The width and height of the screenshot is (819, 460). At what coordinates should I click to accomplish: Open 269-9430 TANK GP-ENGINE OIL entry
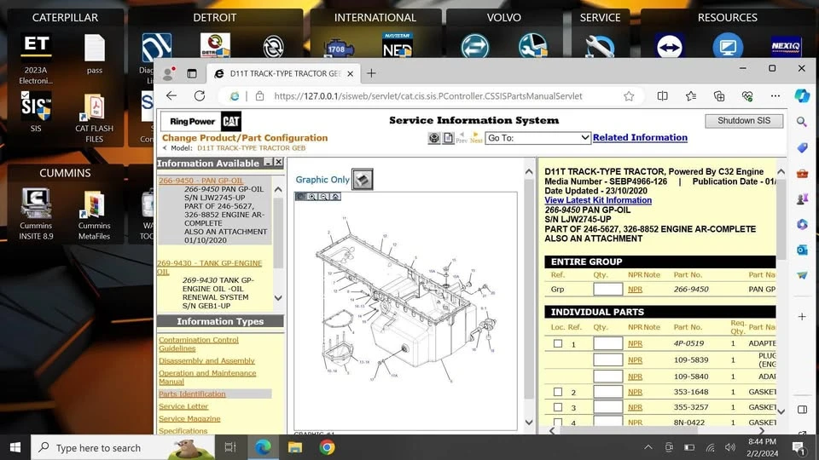(x=210, y=267)
